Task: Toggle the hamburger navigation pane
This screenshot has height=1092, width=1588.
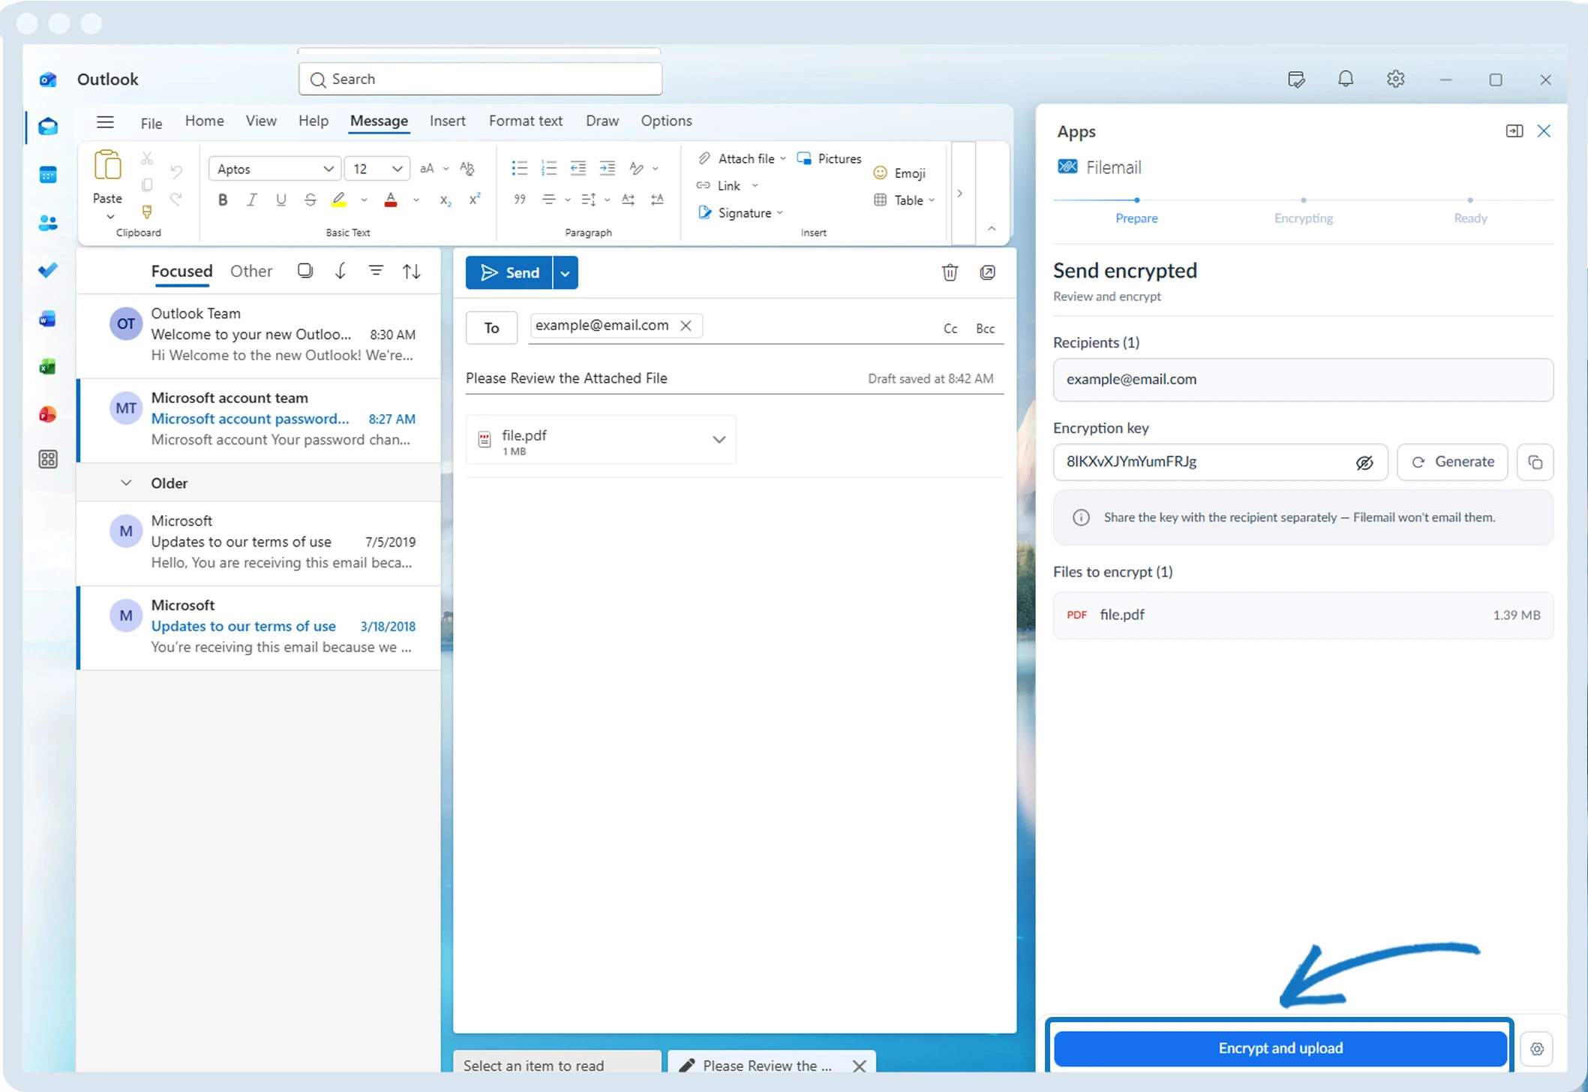Action: pos(106,122)
